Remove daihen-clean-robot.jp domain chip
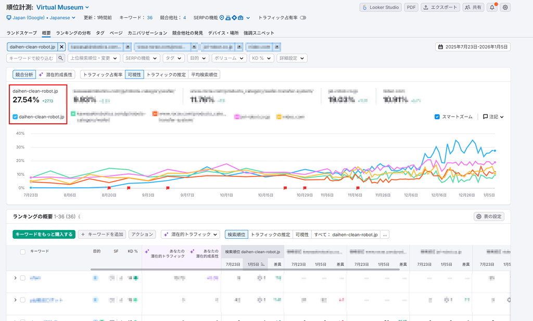 [61, 47]
